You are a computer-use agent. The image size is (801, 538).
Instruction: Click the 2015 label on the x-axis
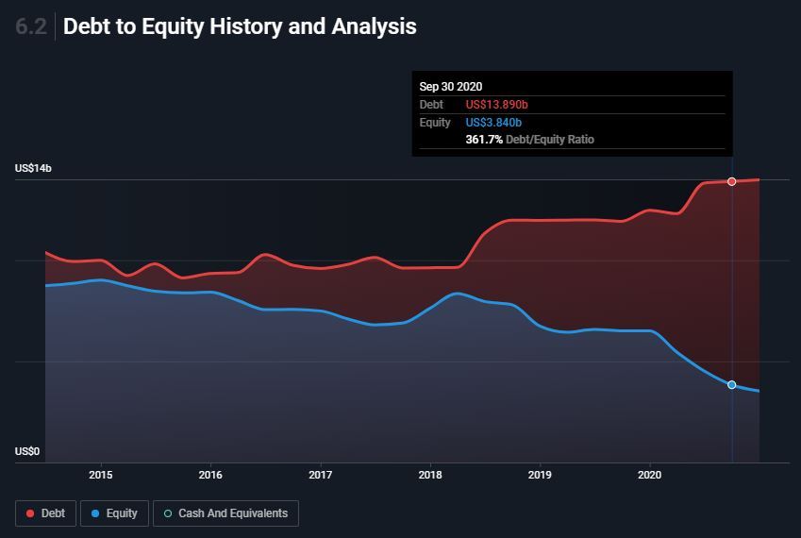coord(101,475)
